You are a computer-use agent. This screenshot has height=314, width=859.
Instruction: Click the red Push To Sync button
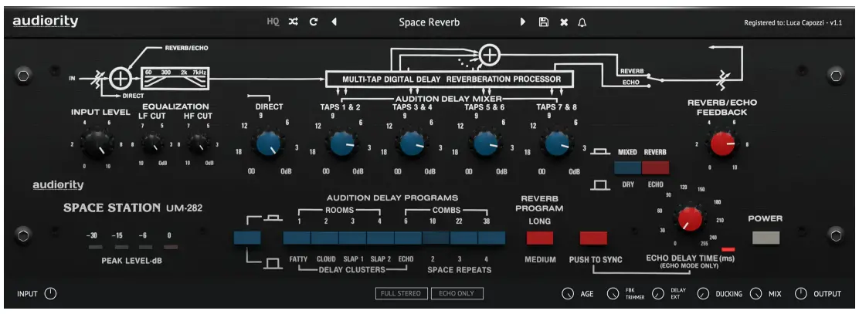593,238
